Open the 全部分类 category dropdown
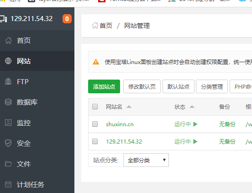Image resolution: width=252 pixels, height=193 pixels. click(146, 160)
